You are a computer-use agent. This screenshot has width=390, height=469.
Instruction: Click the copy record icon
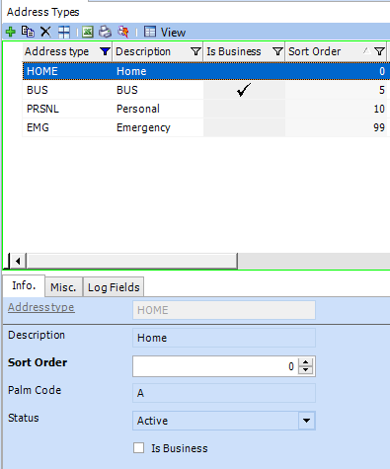28,32
